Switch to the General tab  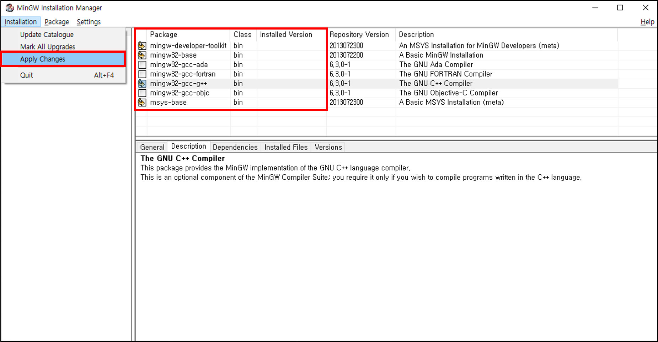point(152,147)
